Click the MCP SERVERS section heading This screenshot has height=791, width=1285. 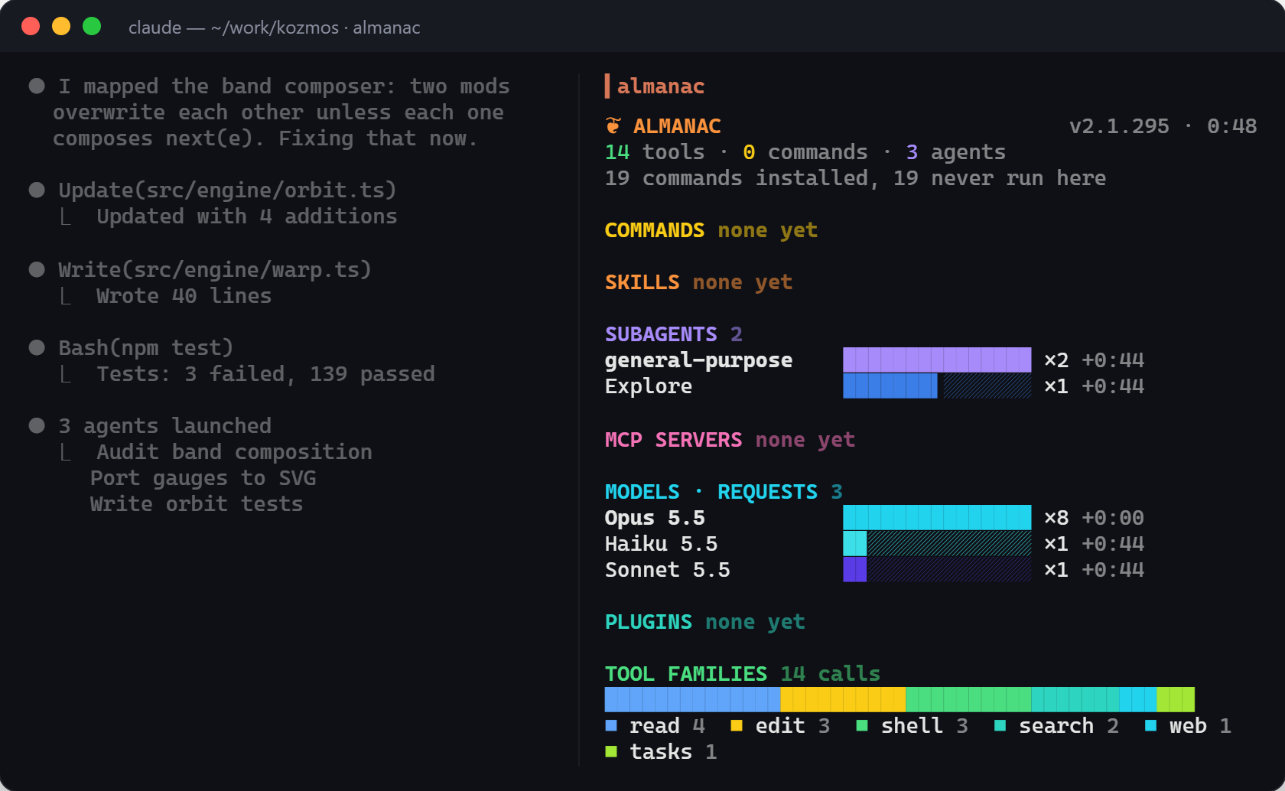coord(673,440)
